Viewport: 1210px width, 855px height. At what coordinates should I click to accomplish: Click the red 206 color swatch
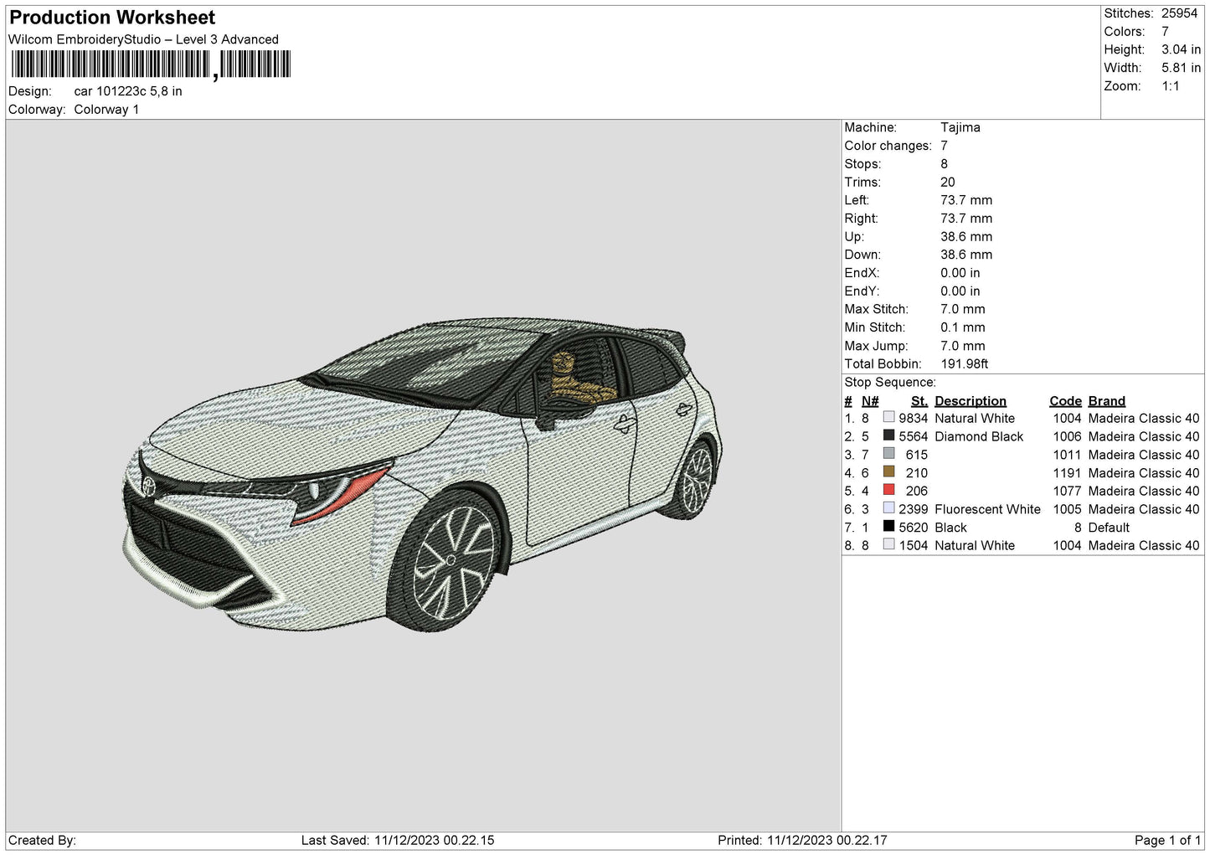click(x=888, y=491)
